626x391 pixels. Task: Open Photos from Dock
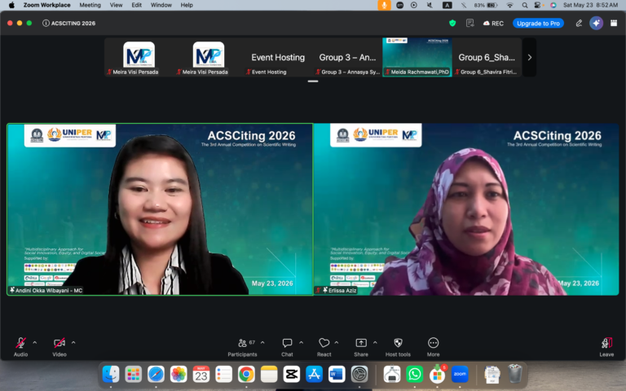179,374
